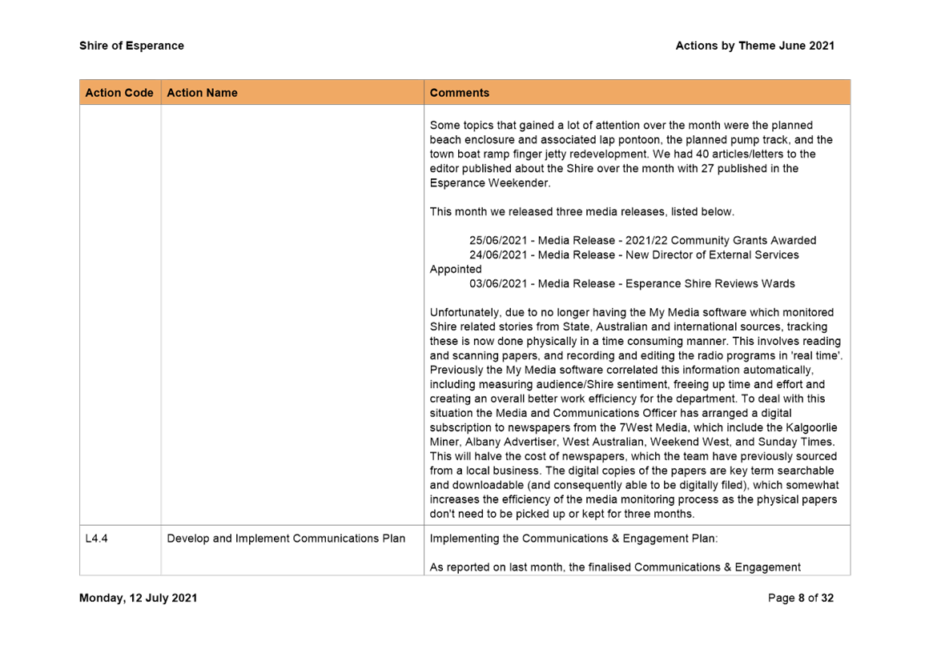
Task: Click the '25/06/2021 - Media Release' Community Grants line
Action: (643, 240)
